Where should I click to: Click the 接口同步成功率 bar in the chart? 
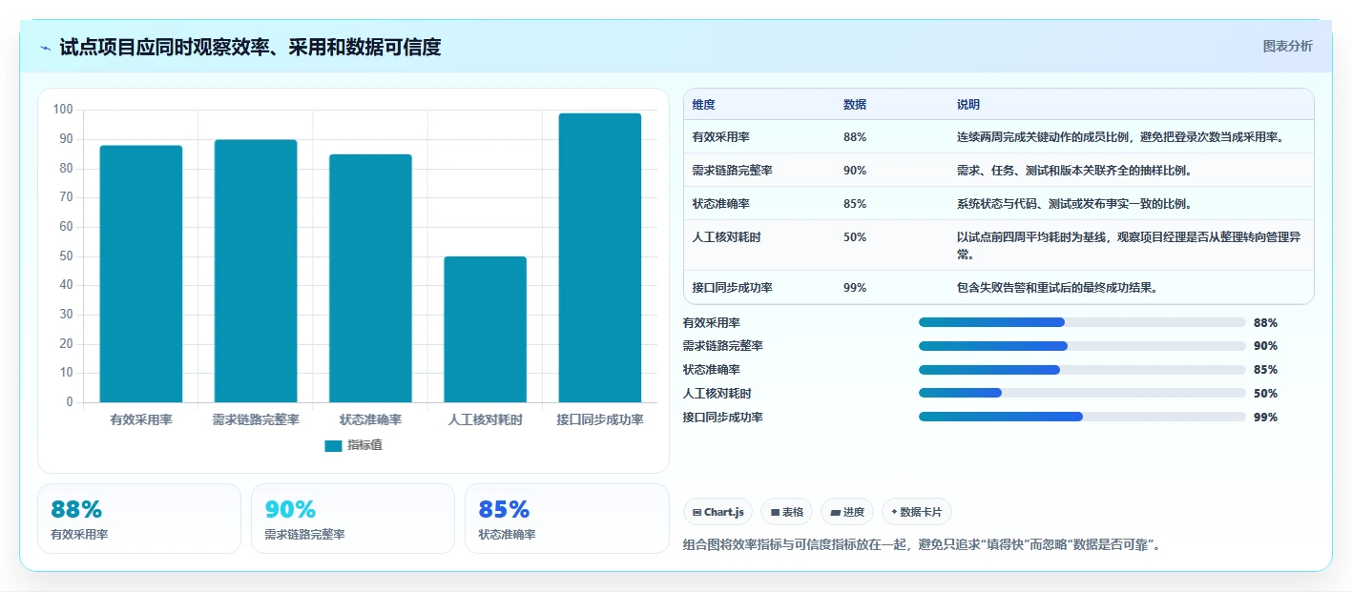tap(600, 257)
